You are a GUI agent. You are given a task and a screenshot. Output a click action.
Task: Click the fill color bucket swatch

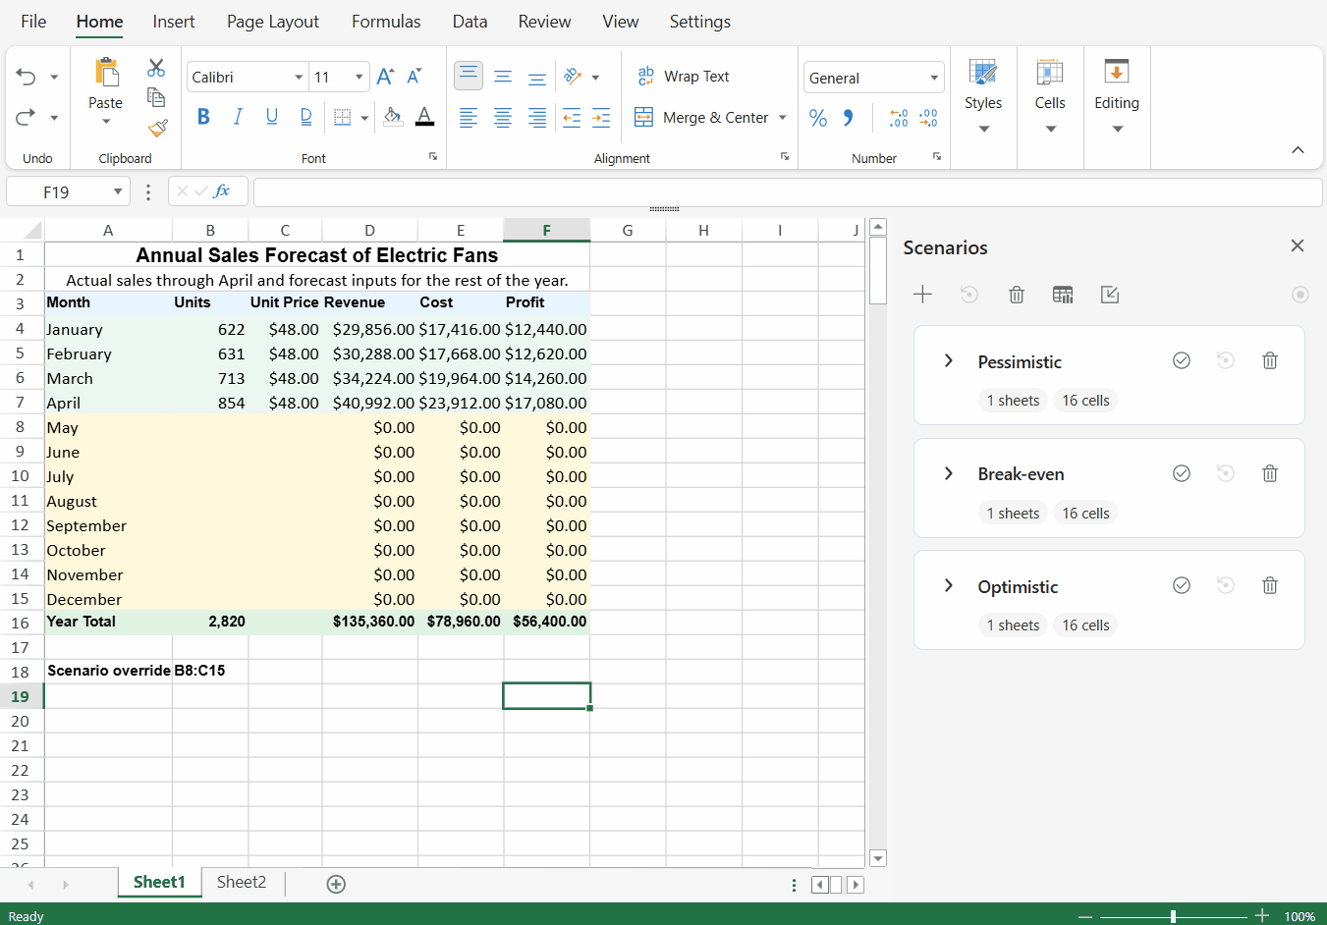pos(393,117)
